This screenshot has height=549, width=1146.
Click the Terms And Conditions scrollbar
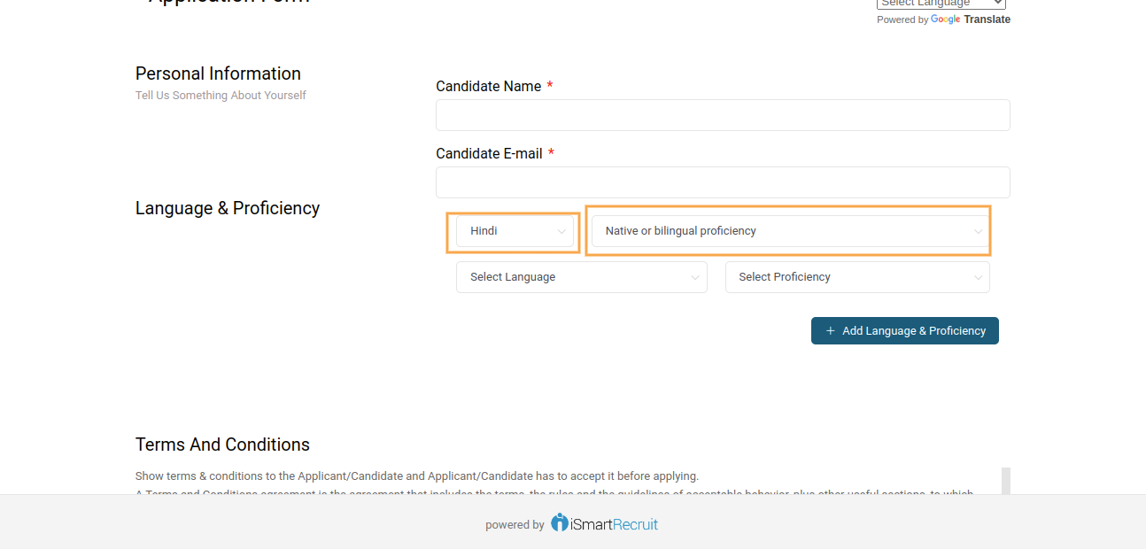point(1006,481)
